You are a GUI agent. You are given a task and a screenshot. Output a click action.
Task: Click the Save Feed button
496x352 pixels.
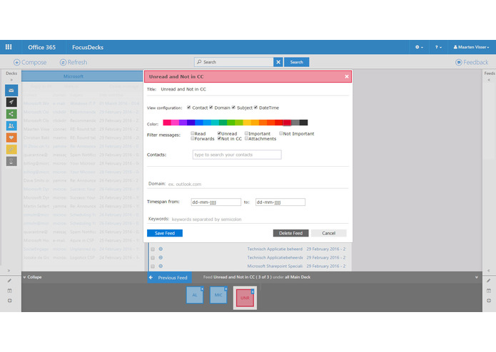[x=165, y=233]
